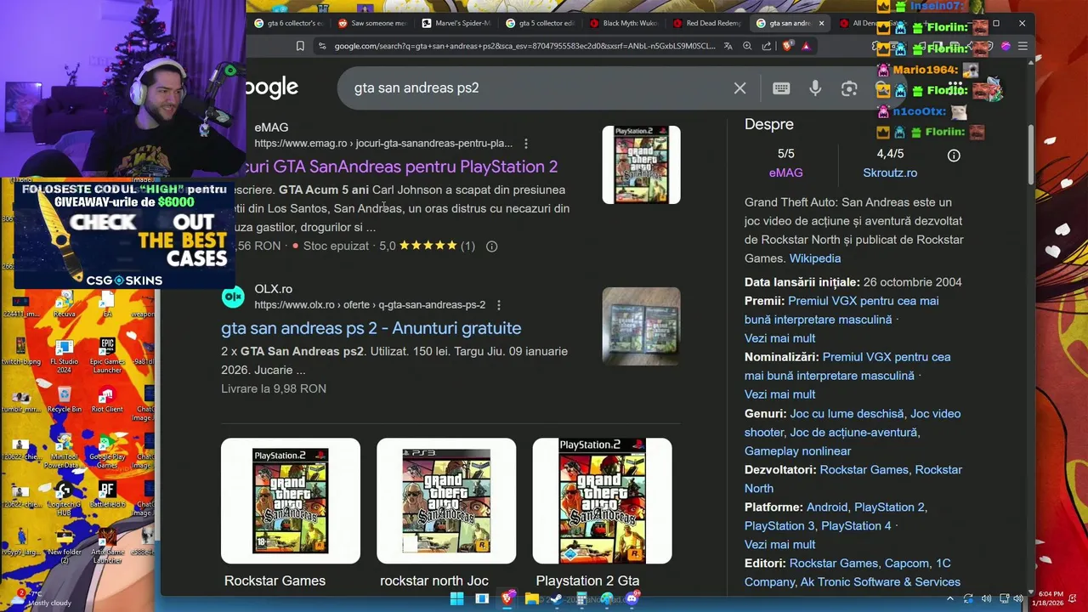Open the zoom control in address bar
Image resolution: width=1088 pixels, height=612 pixels.
coord(747,46)
